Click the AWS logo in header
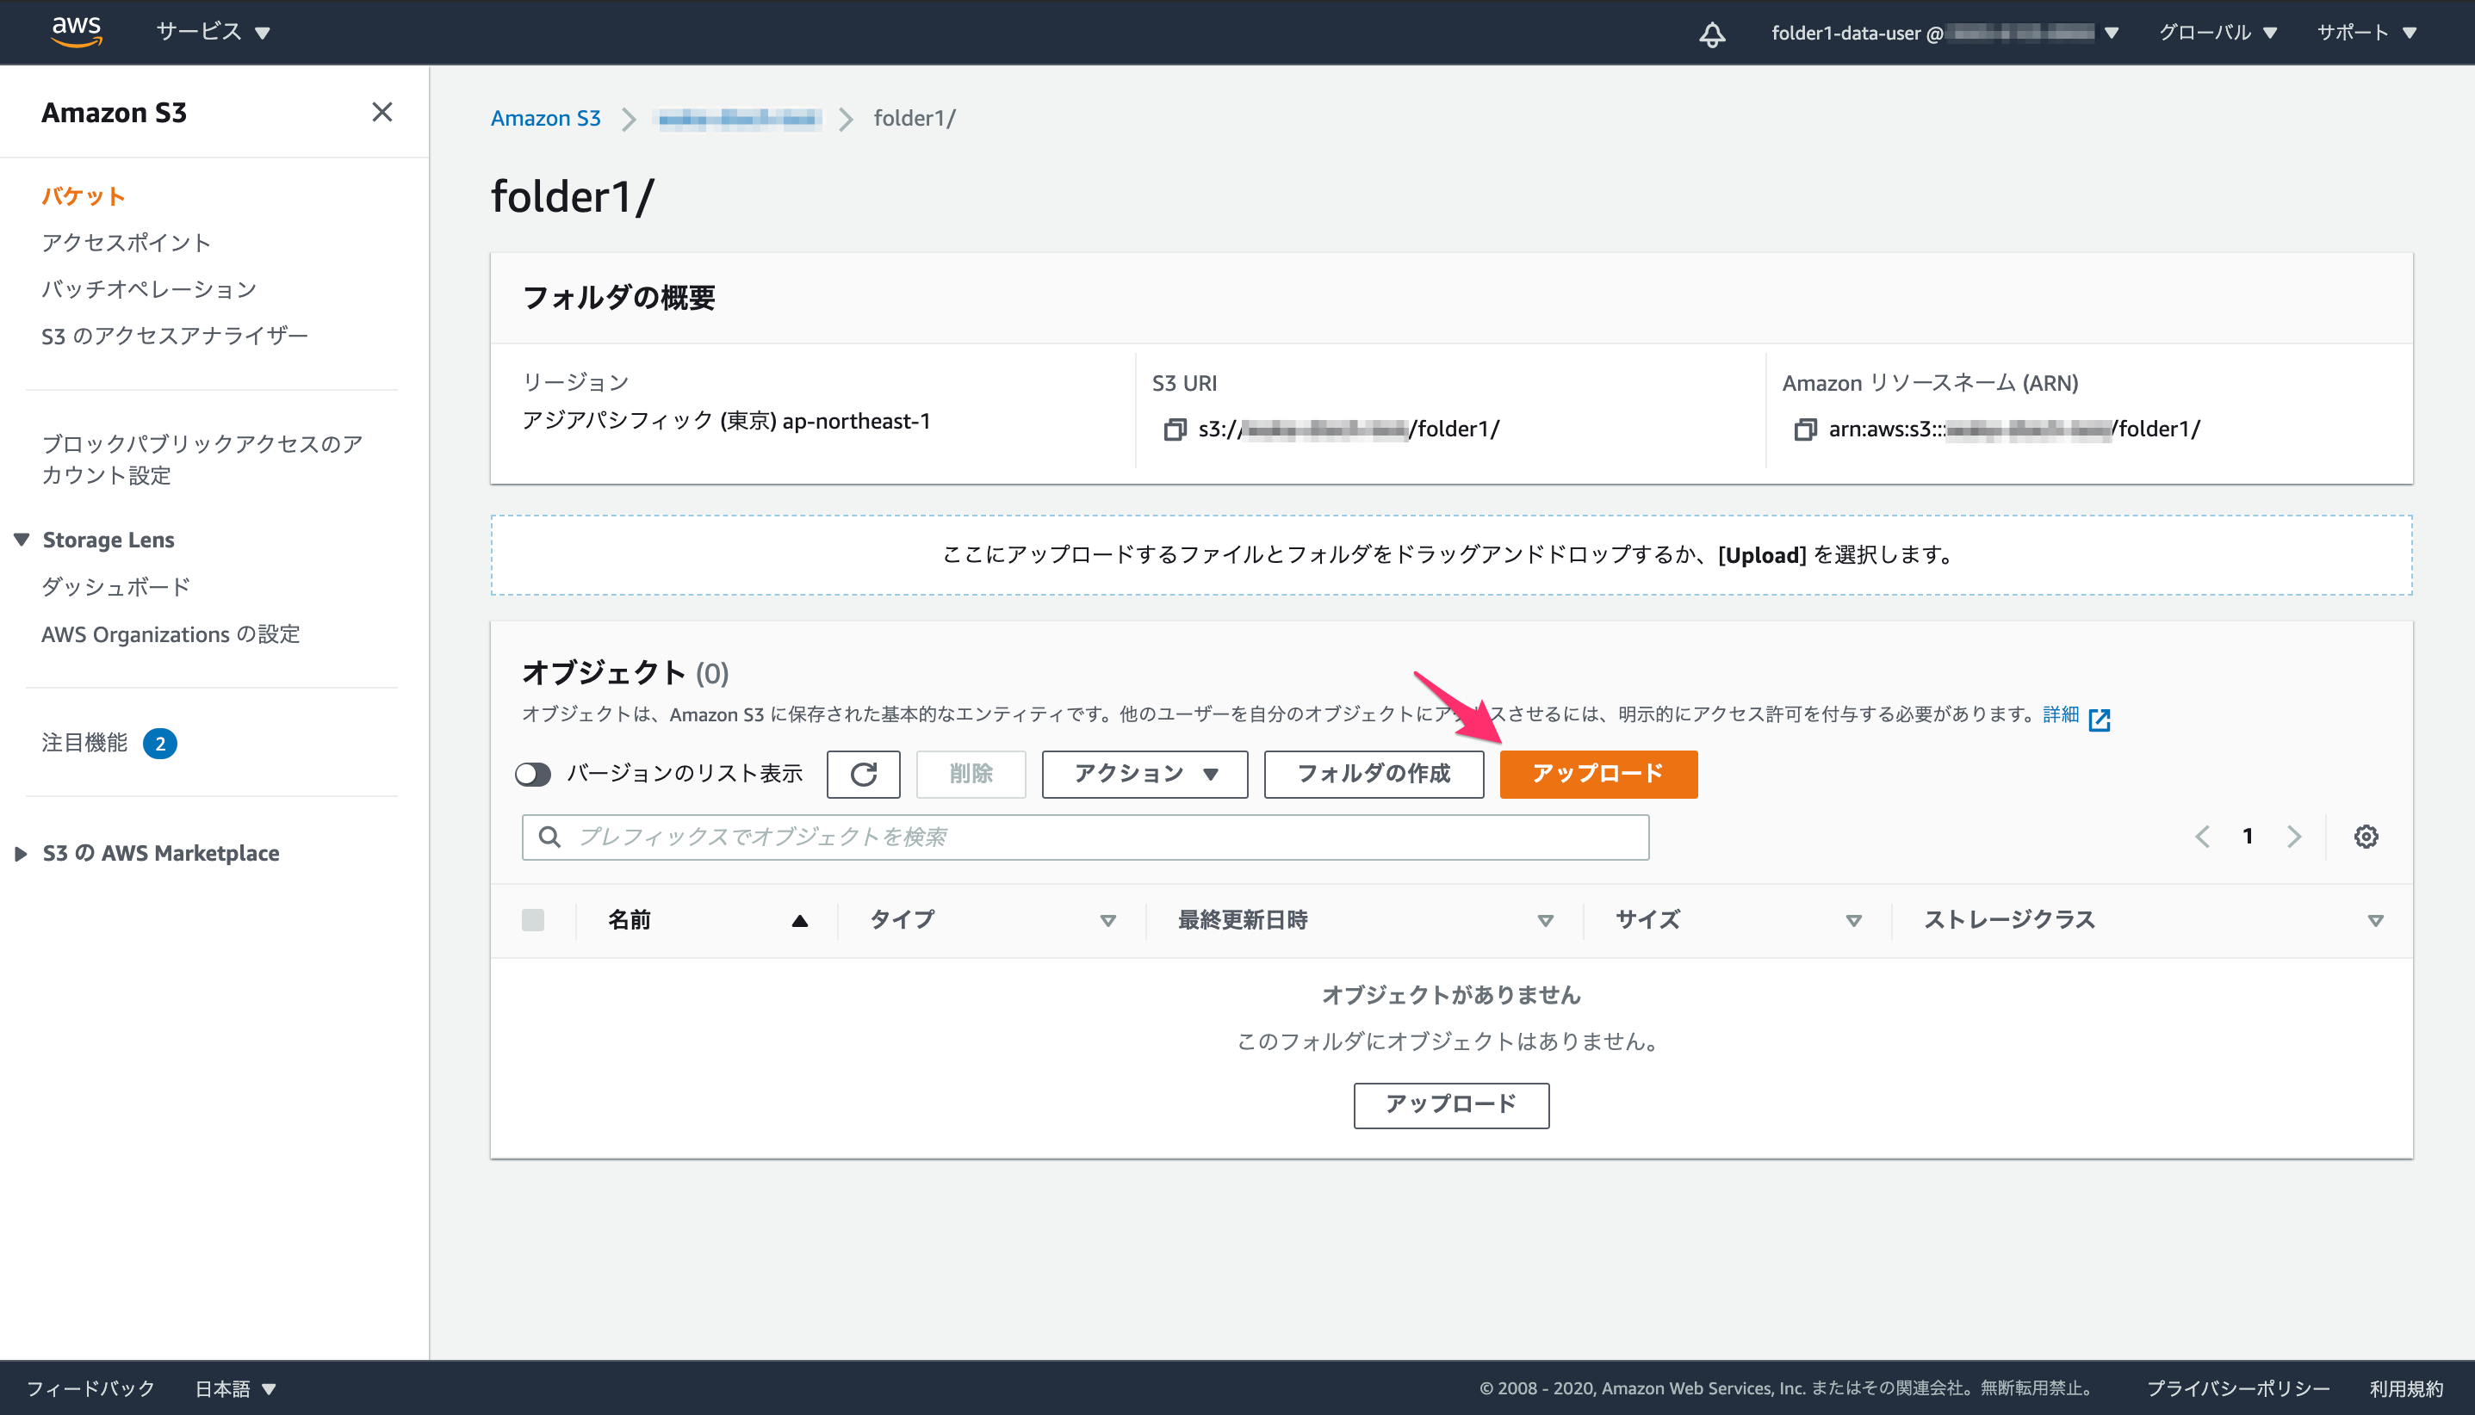The image size is (2475, 1415). (x=77, y=31)
